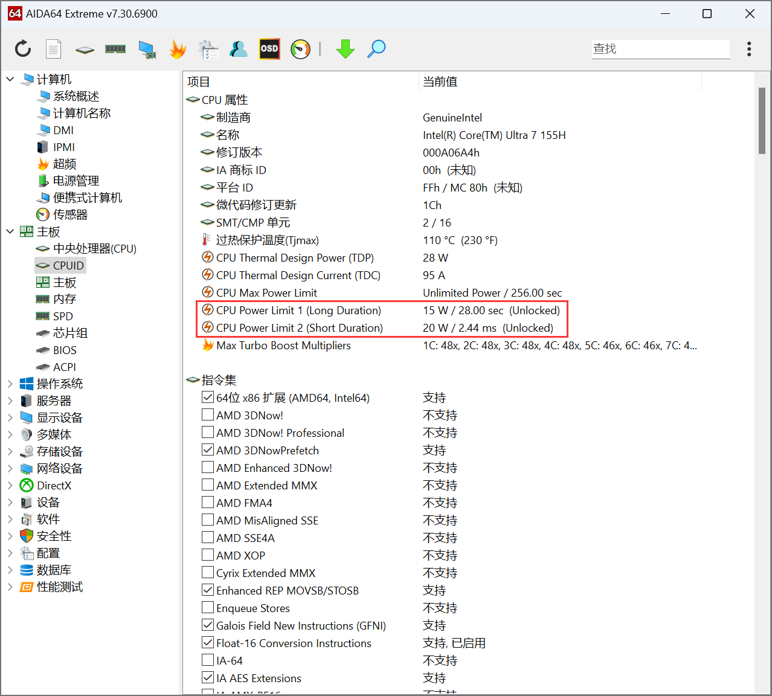The width and height of the screenshot is (772, 696).
Task: Toggle AMD Enhanced 3DNow! checkbox
Action: 208,467
